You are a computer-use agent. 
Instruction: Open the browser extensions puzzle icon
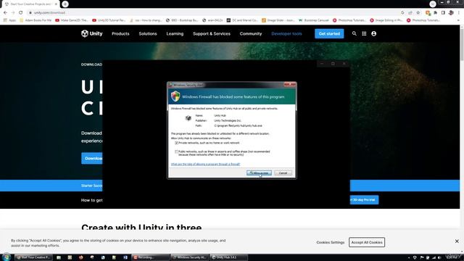[x=435, y=13]
